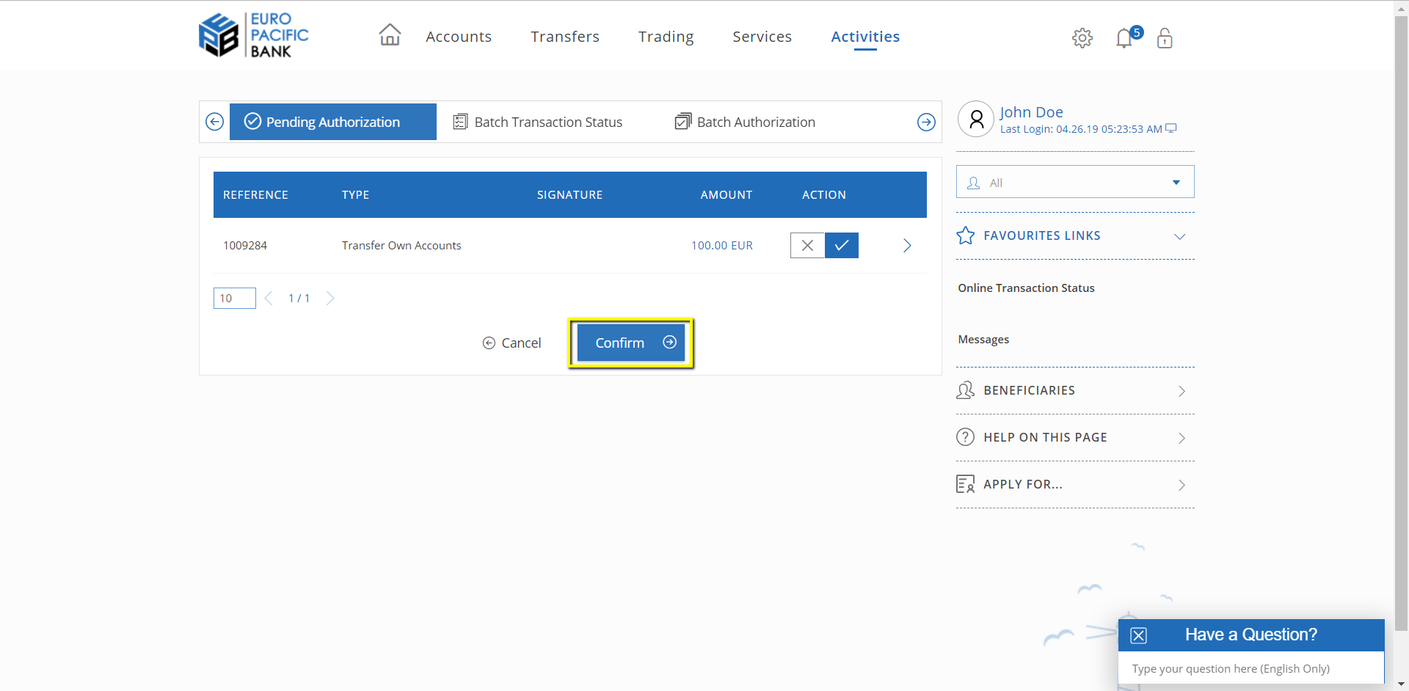The width and height of the screenshot is (1409, 691).
Task: Open the All user filter dropdown
Action: (1075, 182)
